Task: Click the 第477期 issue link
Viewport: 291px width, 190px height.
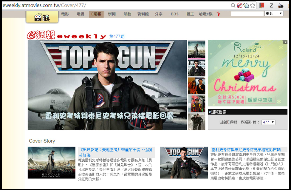Action: pos(117,36)
